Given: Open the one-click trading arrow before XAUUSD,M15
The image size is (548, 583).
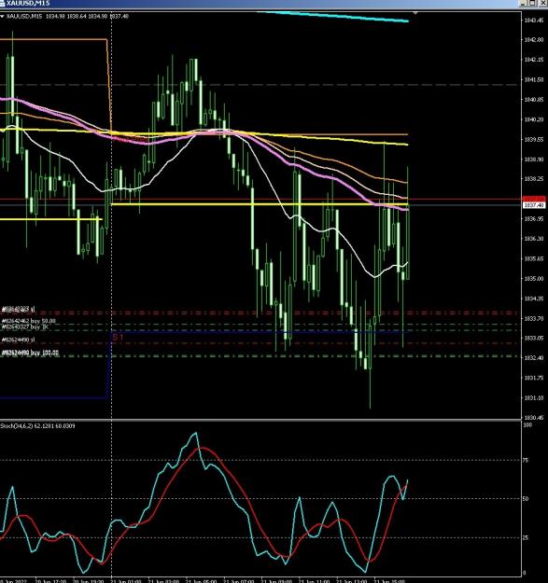Looking at the screenshot, I should tap(2, 17).
